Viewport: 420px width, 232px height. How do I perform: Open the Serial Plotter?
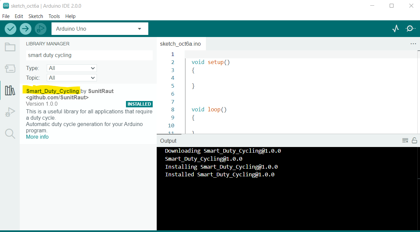point(396,29)
